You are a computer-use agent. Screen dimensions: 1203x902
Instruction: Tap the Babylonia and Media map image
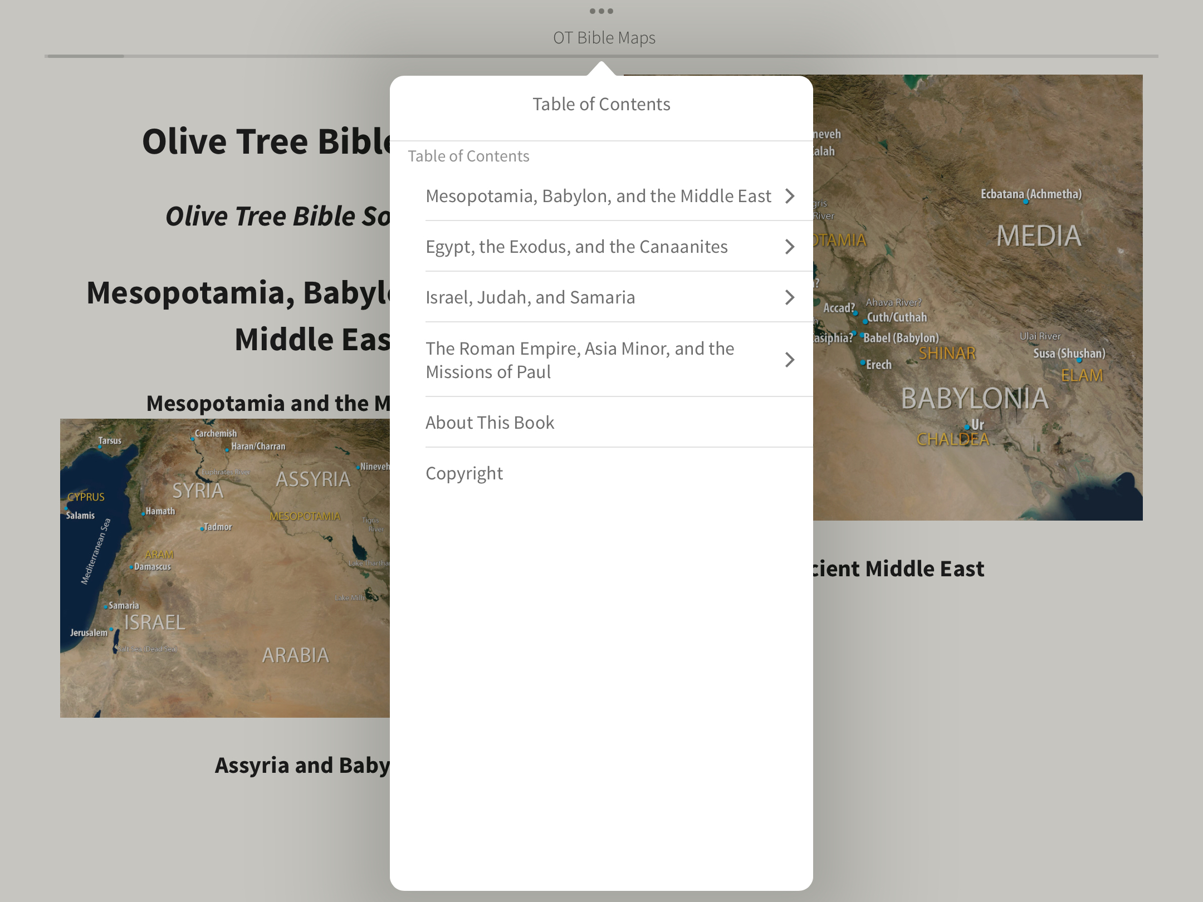tap(977, 298)
